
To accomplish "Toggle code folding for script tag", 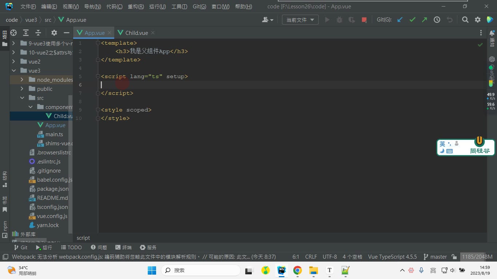I will (98, 76).
